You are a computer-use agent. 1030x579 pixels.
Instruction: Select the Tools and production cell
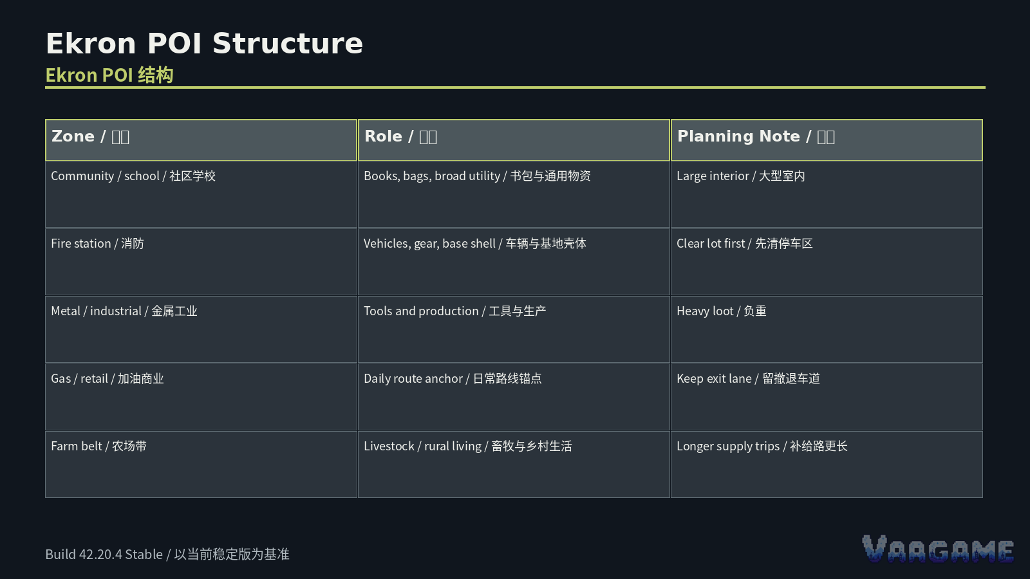pos(514,329)
